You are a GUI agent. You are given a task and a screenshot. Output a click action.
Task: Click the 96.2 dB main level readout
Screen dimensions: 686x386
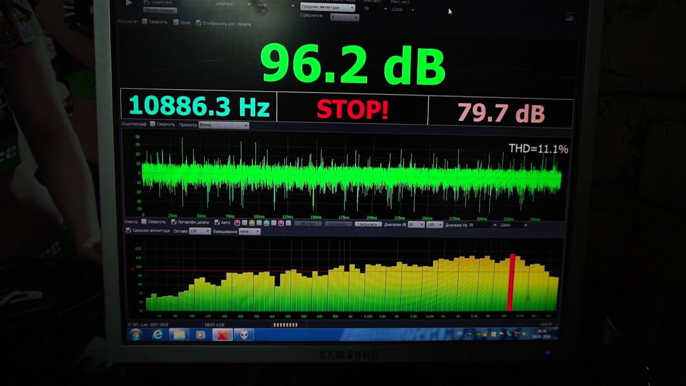(353, 64)
